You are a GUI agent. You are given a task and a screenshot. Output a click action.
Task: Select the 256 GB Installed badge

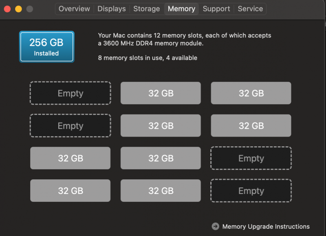46,46
